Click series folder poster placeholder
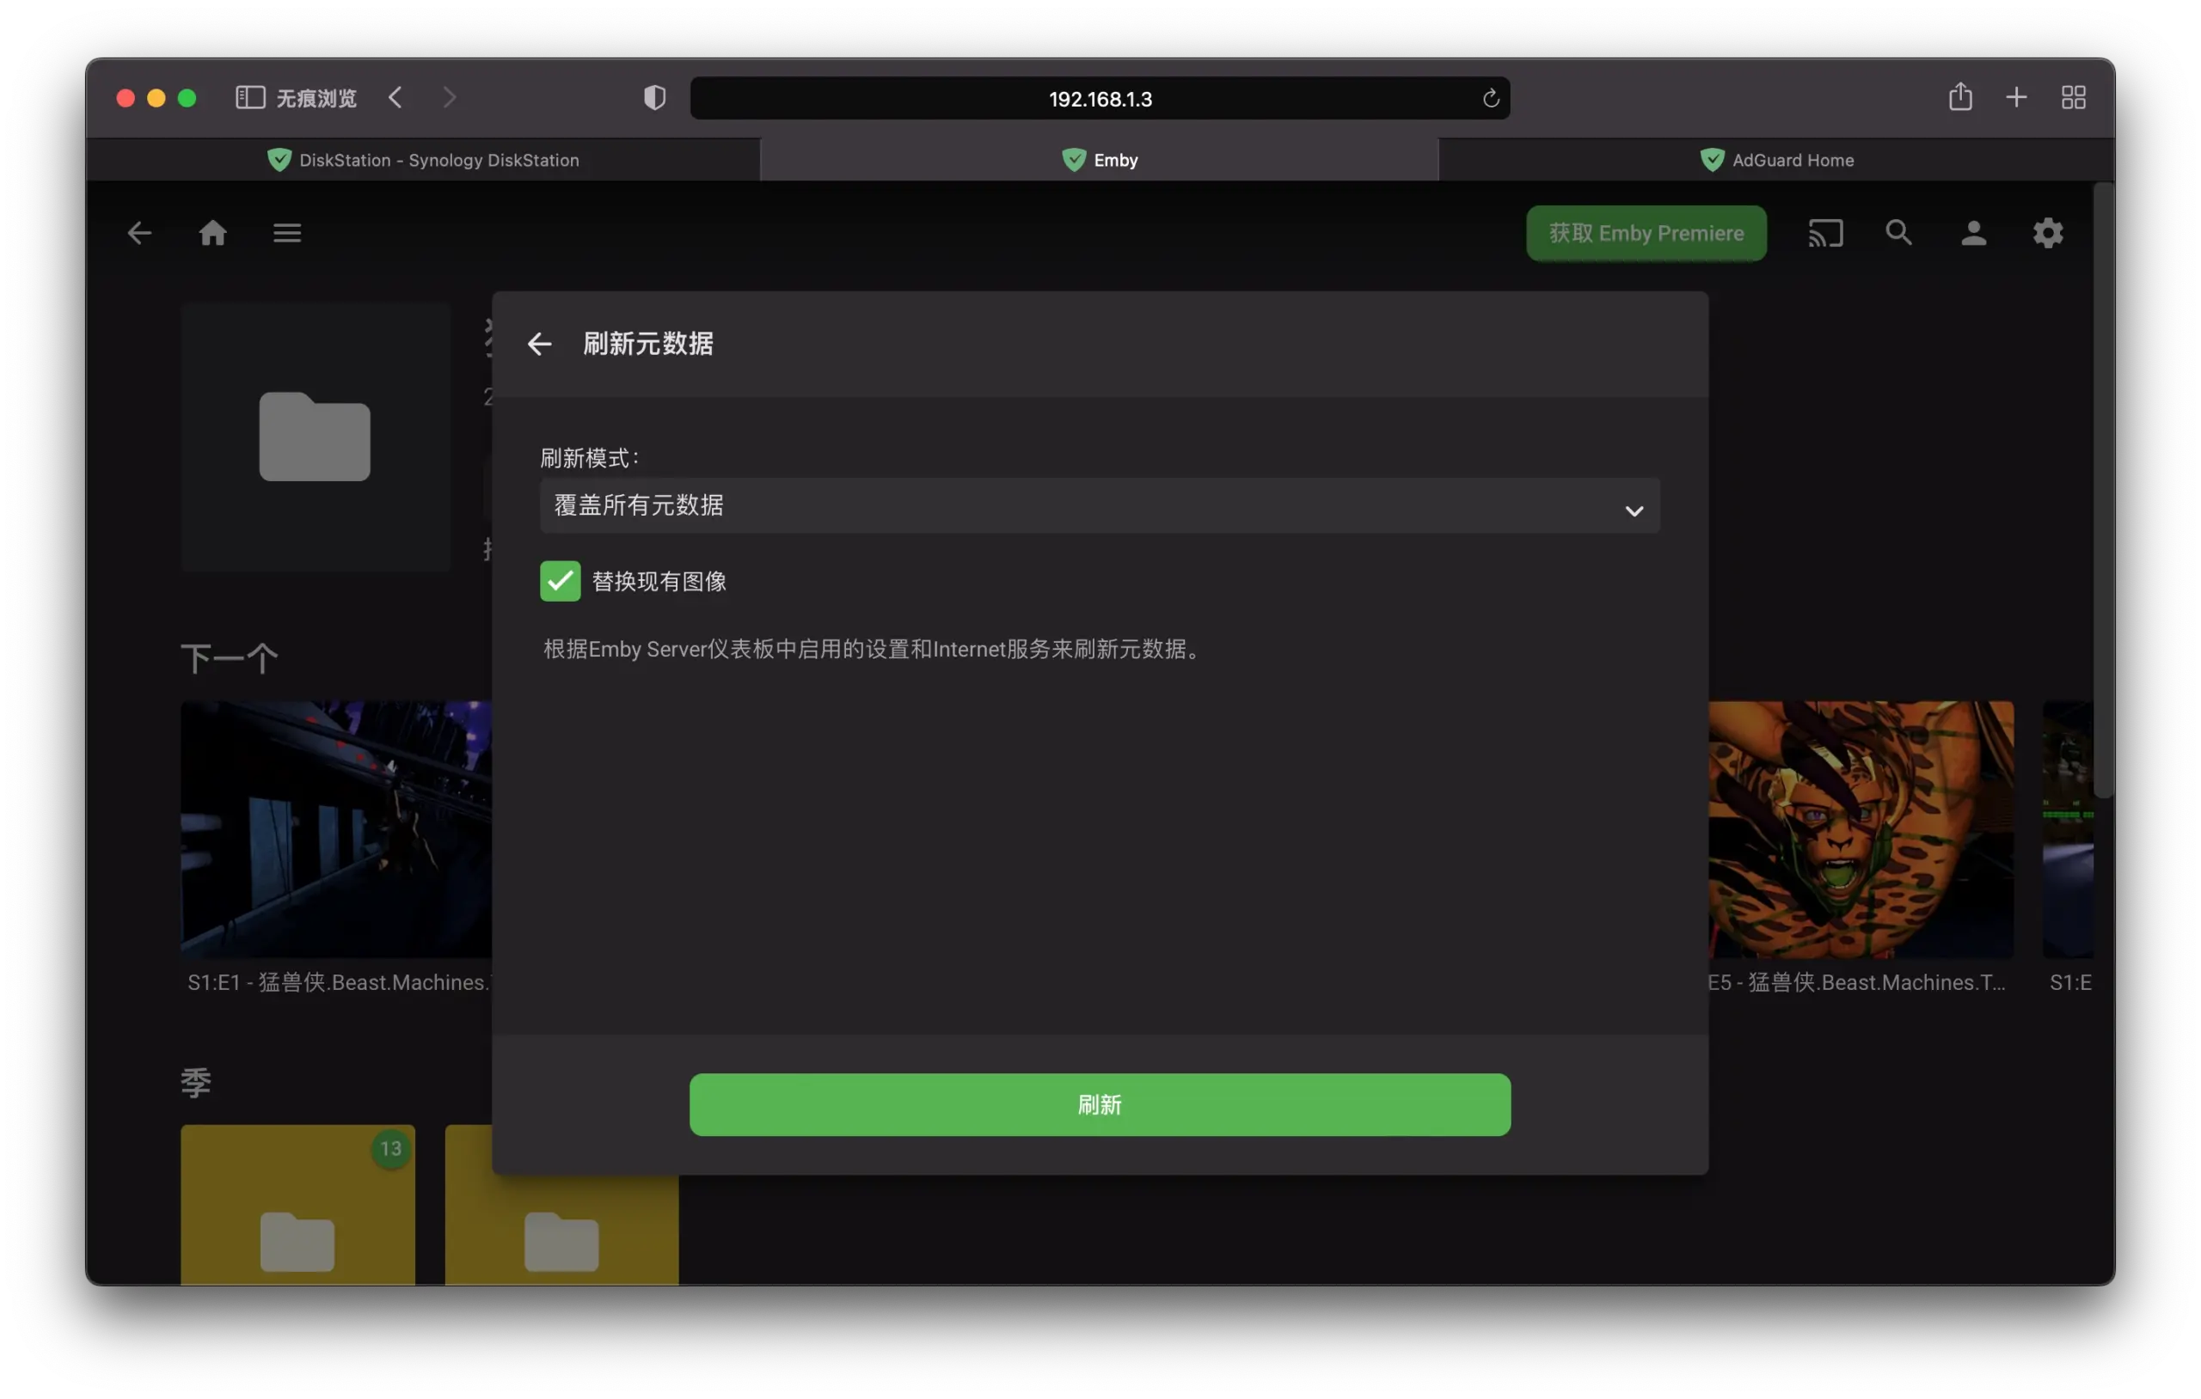 click(x=316, y=437)
